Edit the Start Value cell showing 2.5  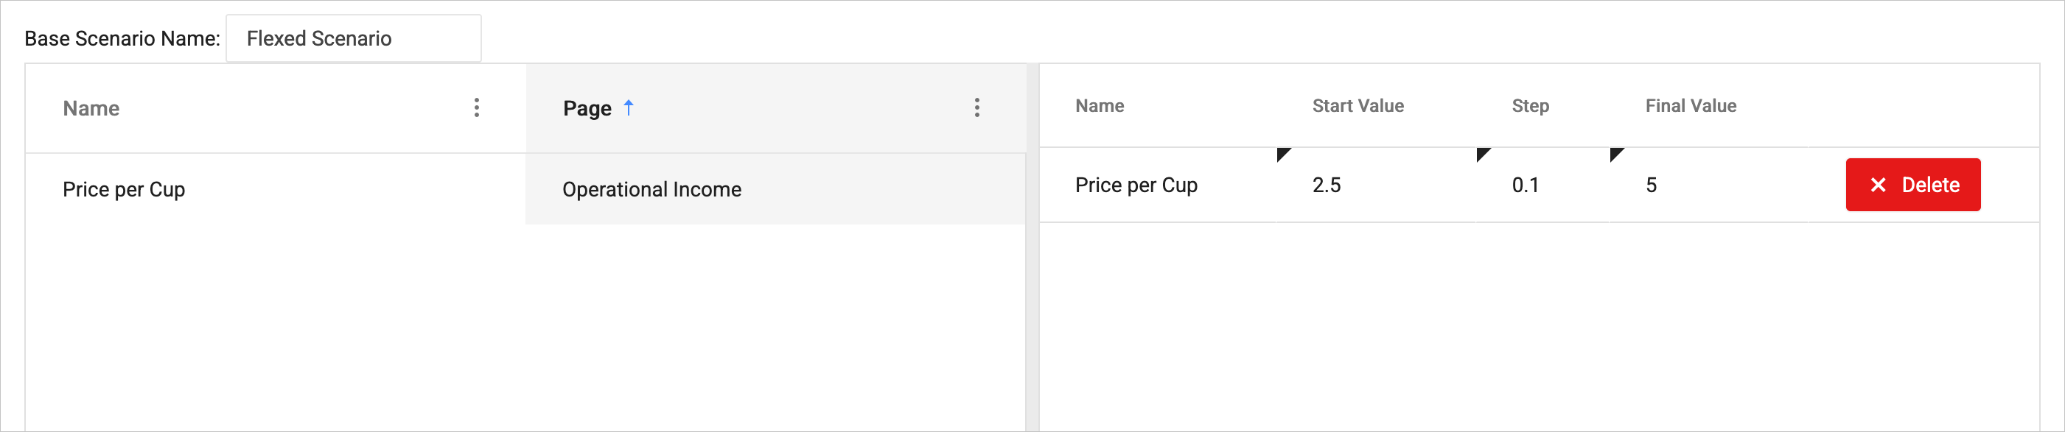1363,185
